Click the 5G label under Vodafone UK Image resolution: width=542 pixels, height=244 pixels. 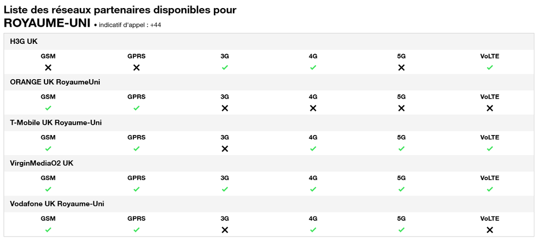tap(401, 219)
